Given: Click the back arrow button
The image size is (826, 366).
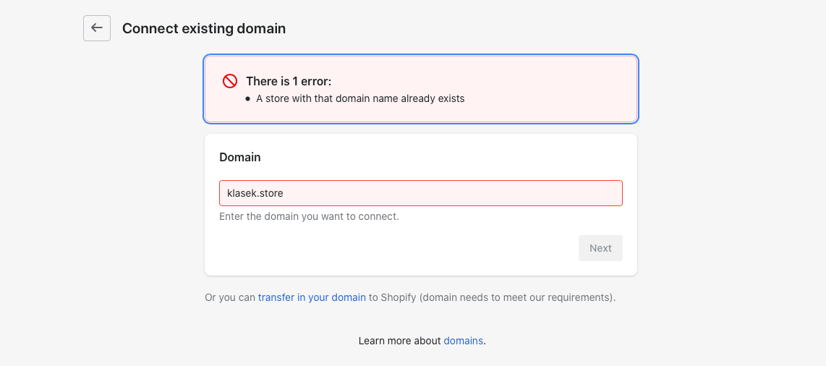Looking at the screenshot, I should click(97, 28).
